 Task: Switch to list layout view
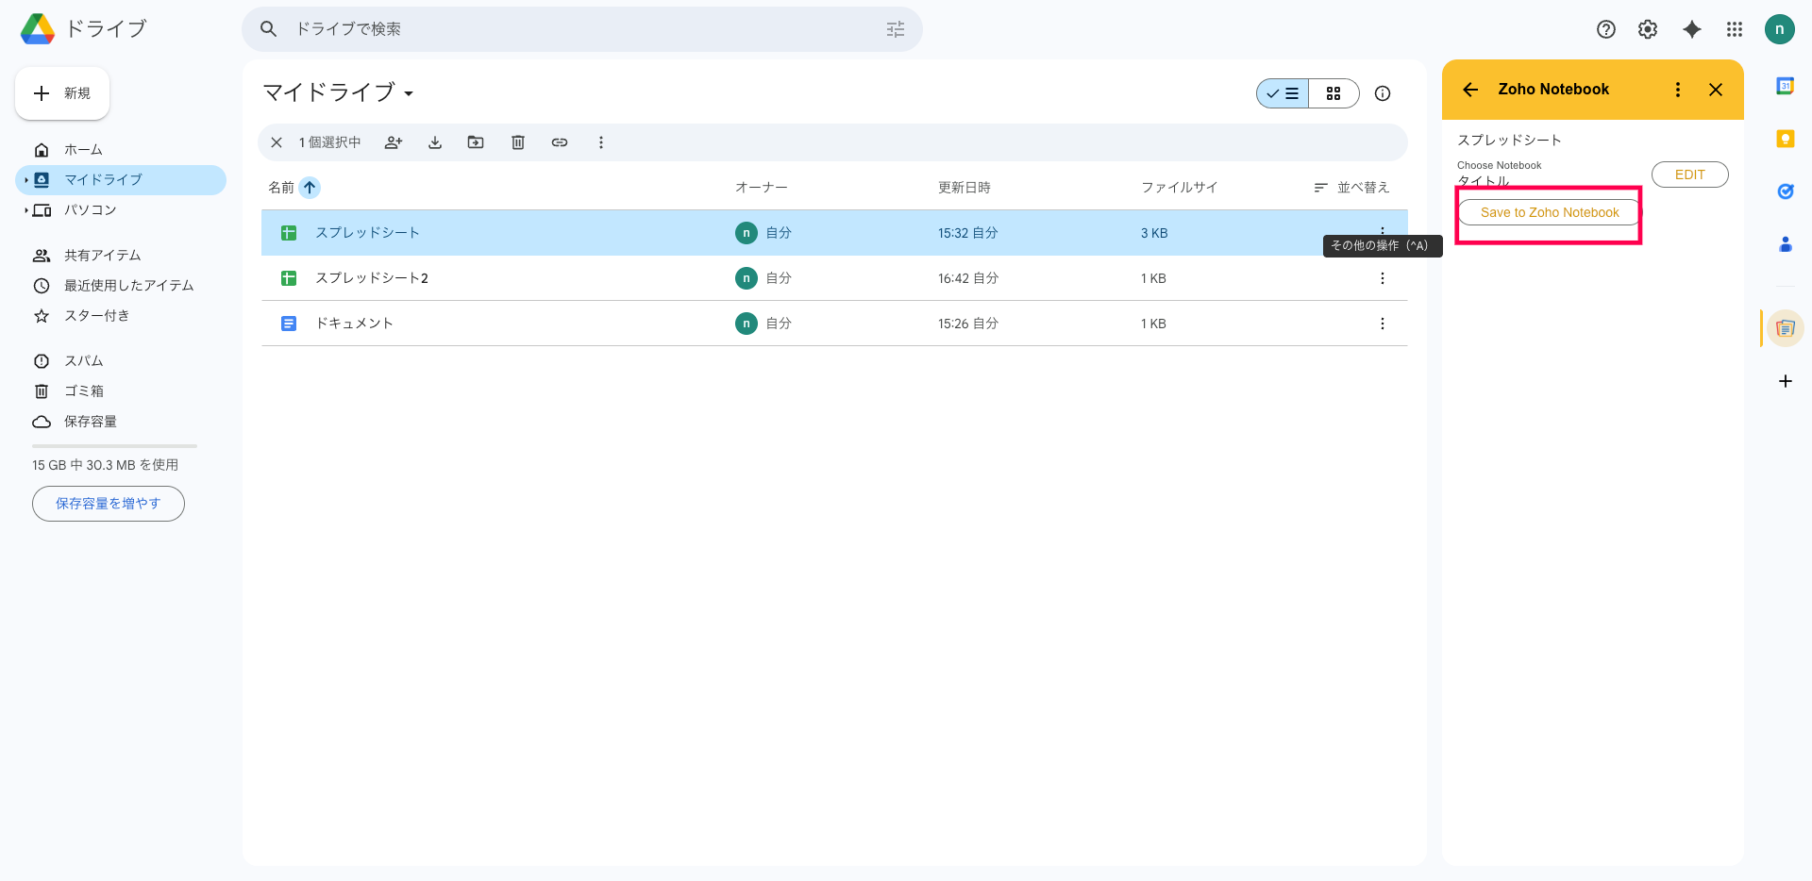(x=1283, y=93)
